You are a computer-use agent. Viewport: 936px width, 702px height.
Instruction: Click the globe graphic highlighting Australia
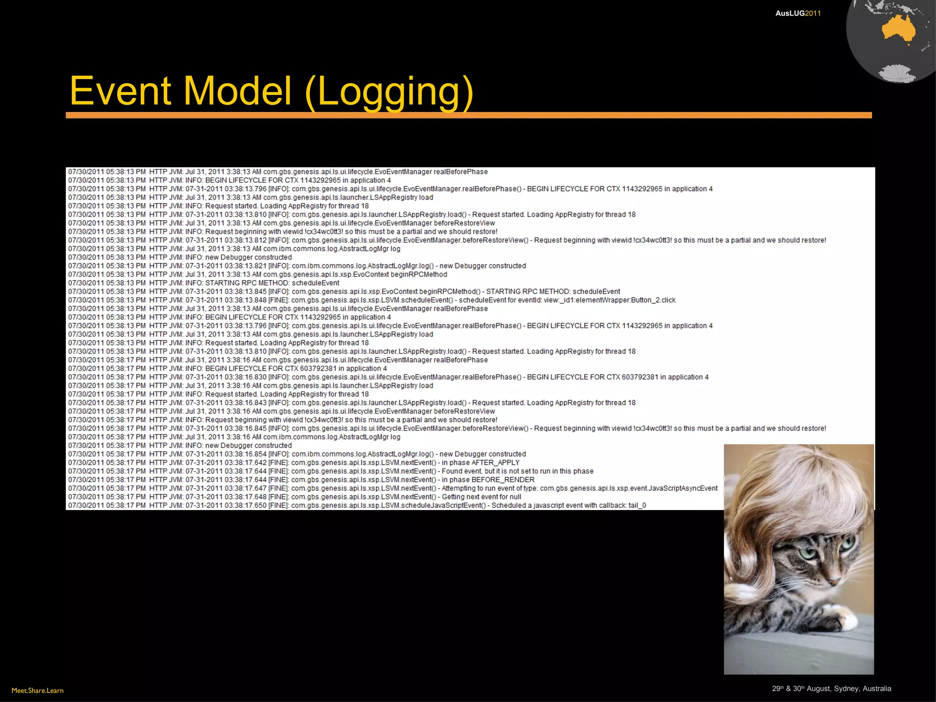click(891, 42)
